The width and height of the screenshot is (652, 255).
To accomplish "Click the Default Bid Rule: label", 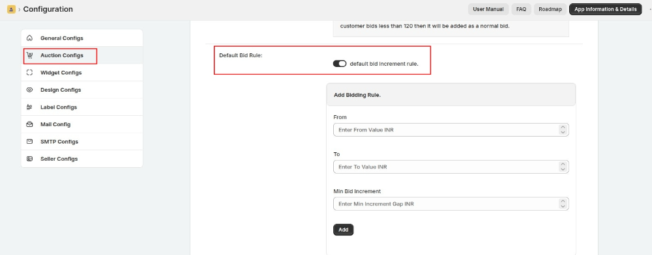I will tap(241, 55).
